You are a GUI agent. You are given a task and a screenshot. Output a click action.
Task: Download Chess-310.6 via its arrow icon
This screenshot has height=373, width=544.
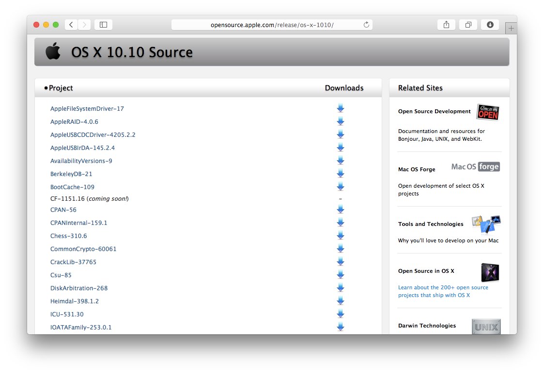pos(341,236)
